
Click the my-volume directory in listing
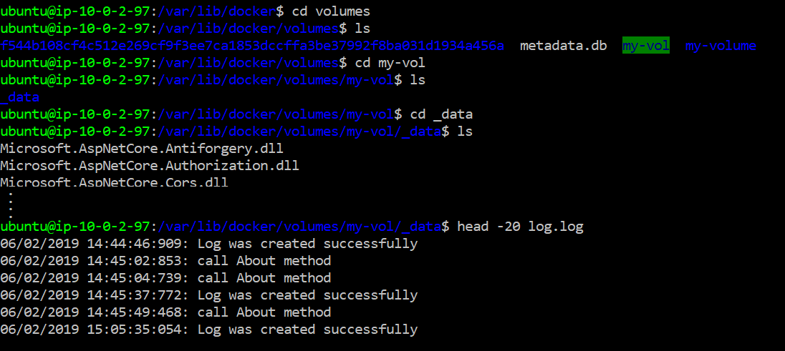point(720,46)
